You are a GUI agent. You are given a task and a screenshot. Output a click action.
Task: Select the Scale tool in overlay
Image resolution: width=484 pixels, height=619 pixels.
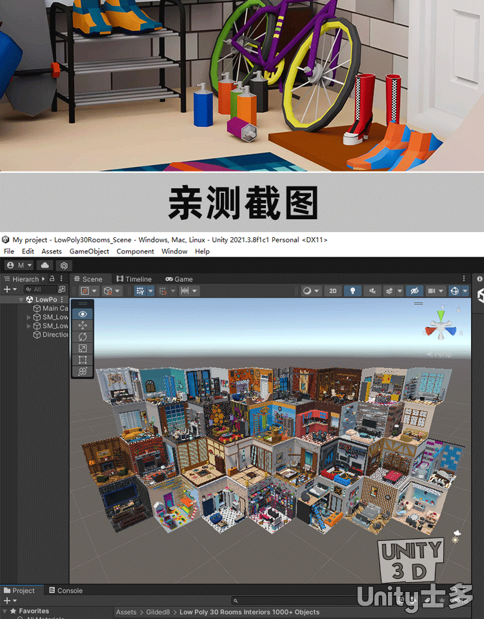click(x=83, y=348)
